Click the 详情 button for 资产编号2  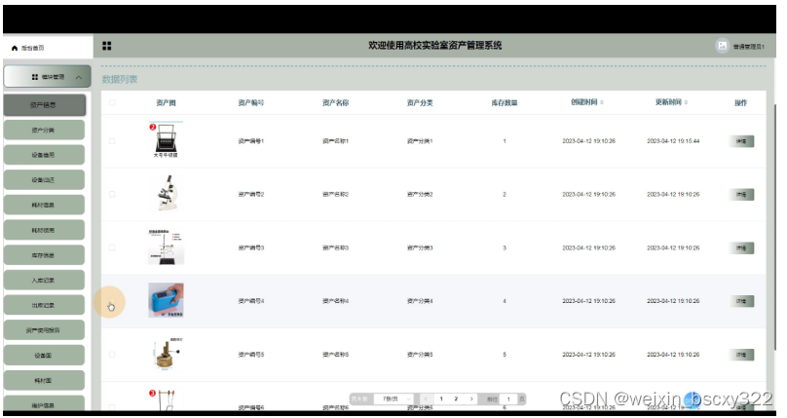[741, 195]
